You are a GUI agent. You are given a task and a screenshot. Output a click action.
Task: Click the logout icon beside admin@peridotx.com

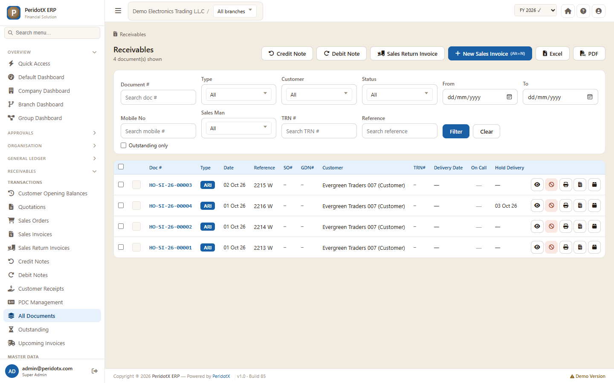click(95, 371)
